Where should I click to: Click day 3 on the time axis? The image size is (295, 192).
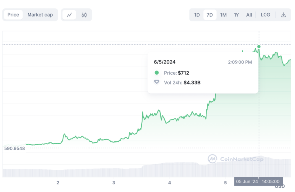click(x=114, y=182)
